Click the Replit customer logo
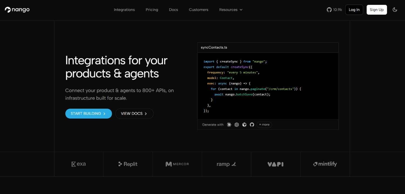This screenshot has height=194, width=405. [x=128, y=164]
